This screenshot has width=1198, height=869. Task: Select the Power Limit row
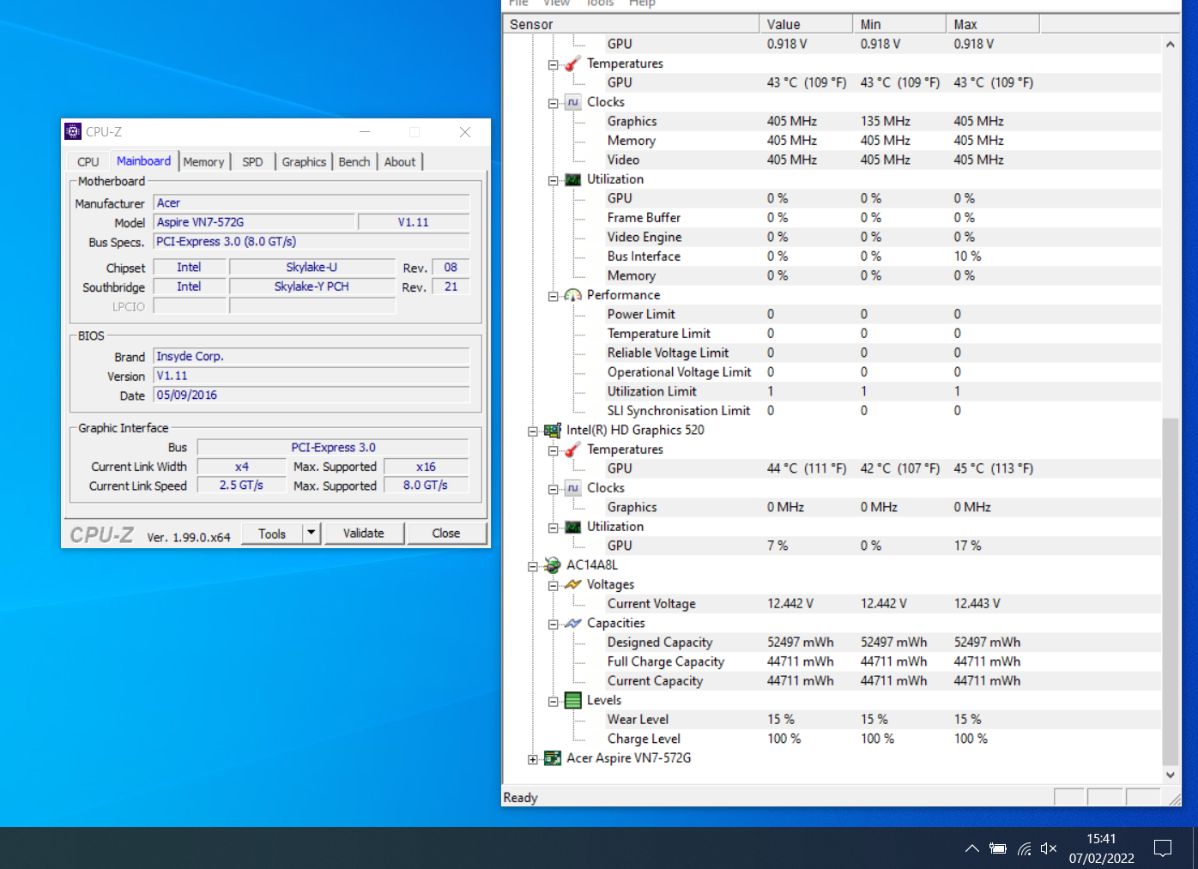tap(832, 315)
